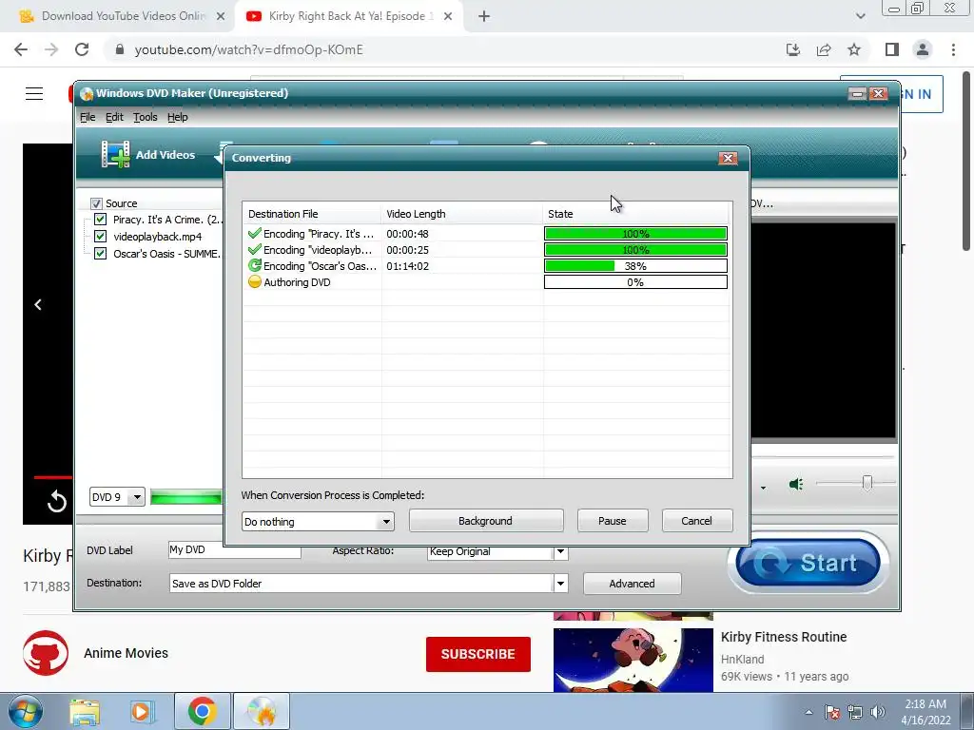Click the network icon in the system tray
974x730 pixels.
pyautogui.click(x=855, y=712)
